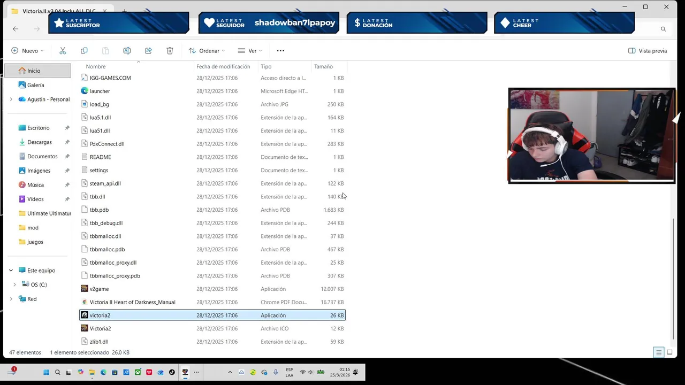The height and width of the screenshot is (385, 685).
Task: Open the Wi-Fi network tray icon
Action: click(x=302, y=372)
